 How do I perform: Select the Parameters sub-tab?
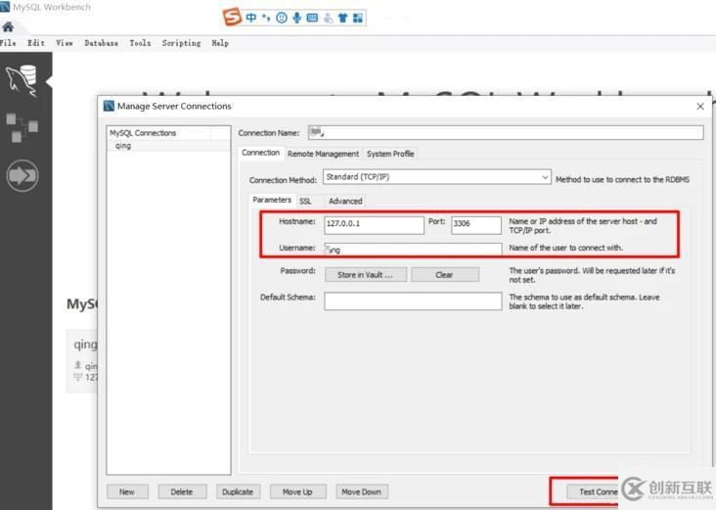272,200
